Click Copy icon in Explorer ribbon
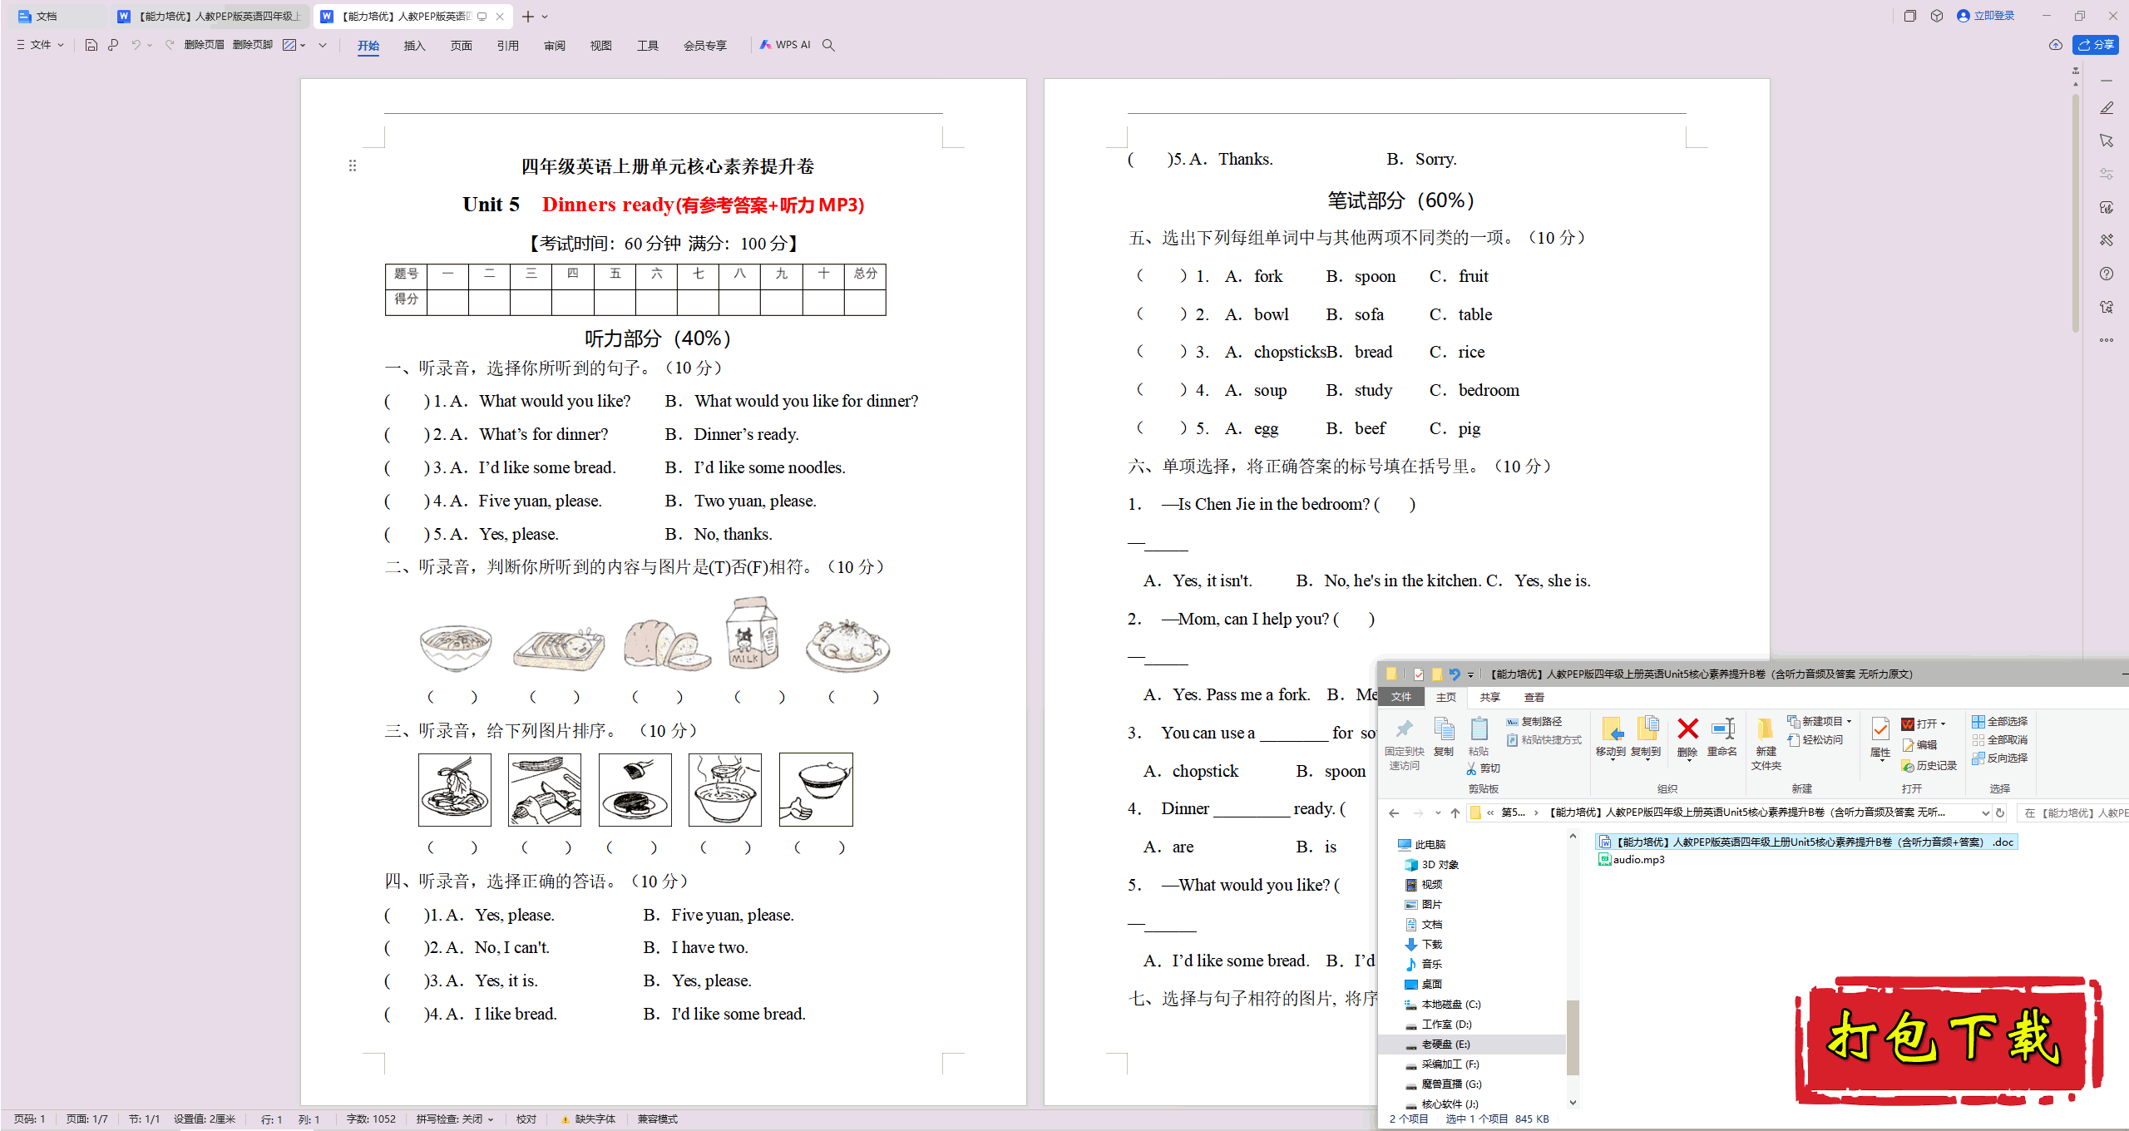Image resolution: width=2129 pixels, height=1131 pixels. tap(1444, 738)
